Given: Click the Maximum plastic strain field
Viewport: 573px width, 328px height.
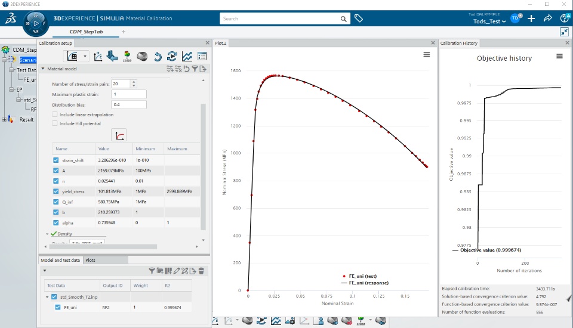Looking at the screenshot, I should (129, 94).
